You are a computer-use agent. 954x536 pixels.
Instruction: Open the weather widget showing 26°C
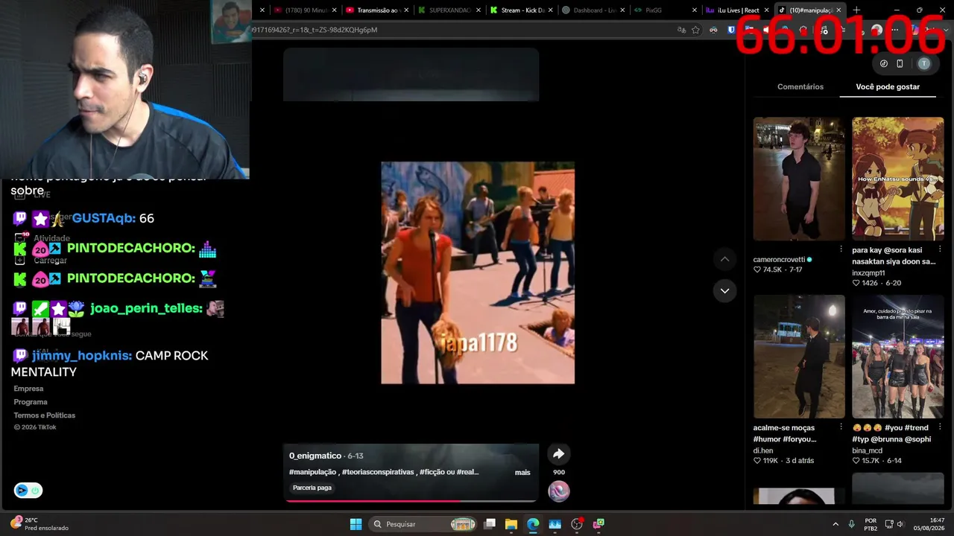coord(39,524)
